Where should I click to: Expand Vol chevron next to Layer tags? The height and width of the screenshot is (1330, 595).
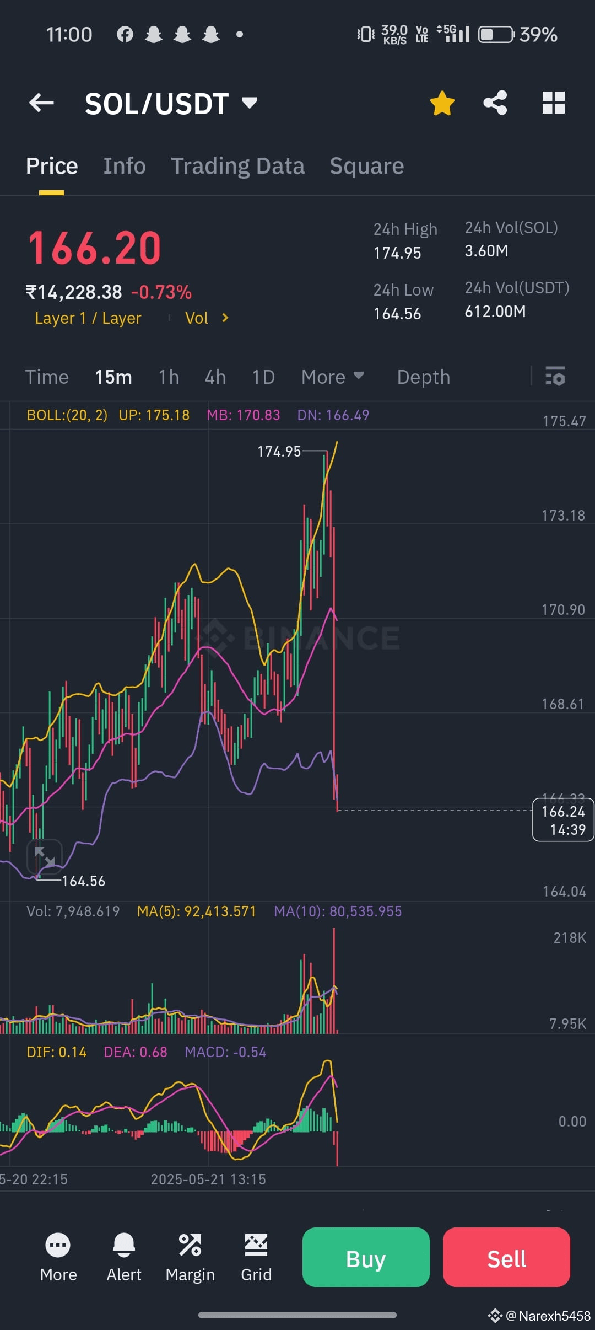[225, 318]
